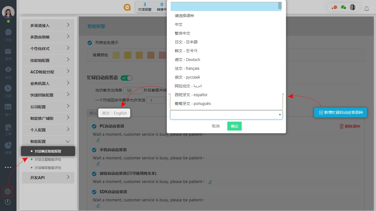This screenshot has width=376, height=211.
Task: Click 新增忙碌自动应答语种 to add a language
Action: (341, 112)
